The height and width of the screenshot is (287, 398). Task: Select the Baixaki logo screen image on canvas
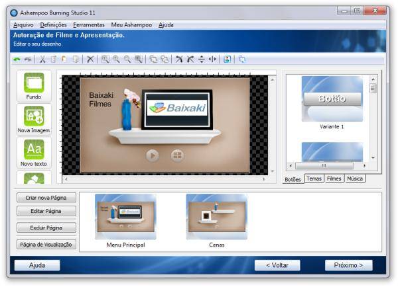[177, 109]
